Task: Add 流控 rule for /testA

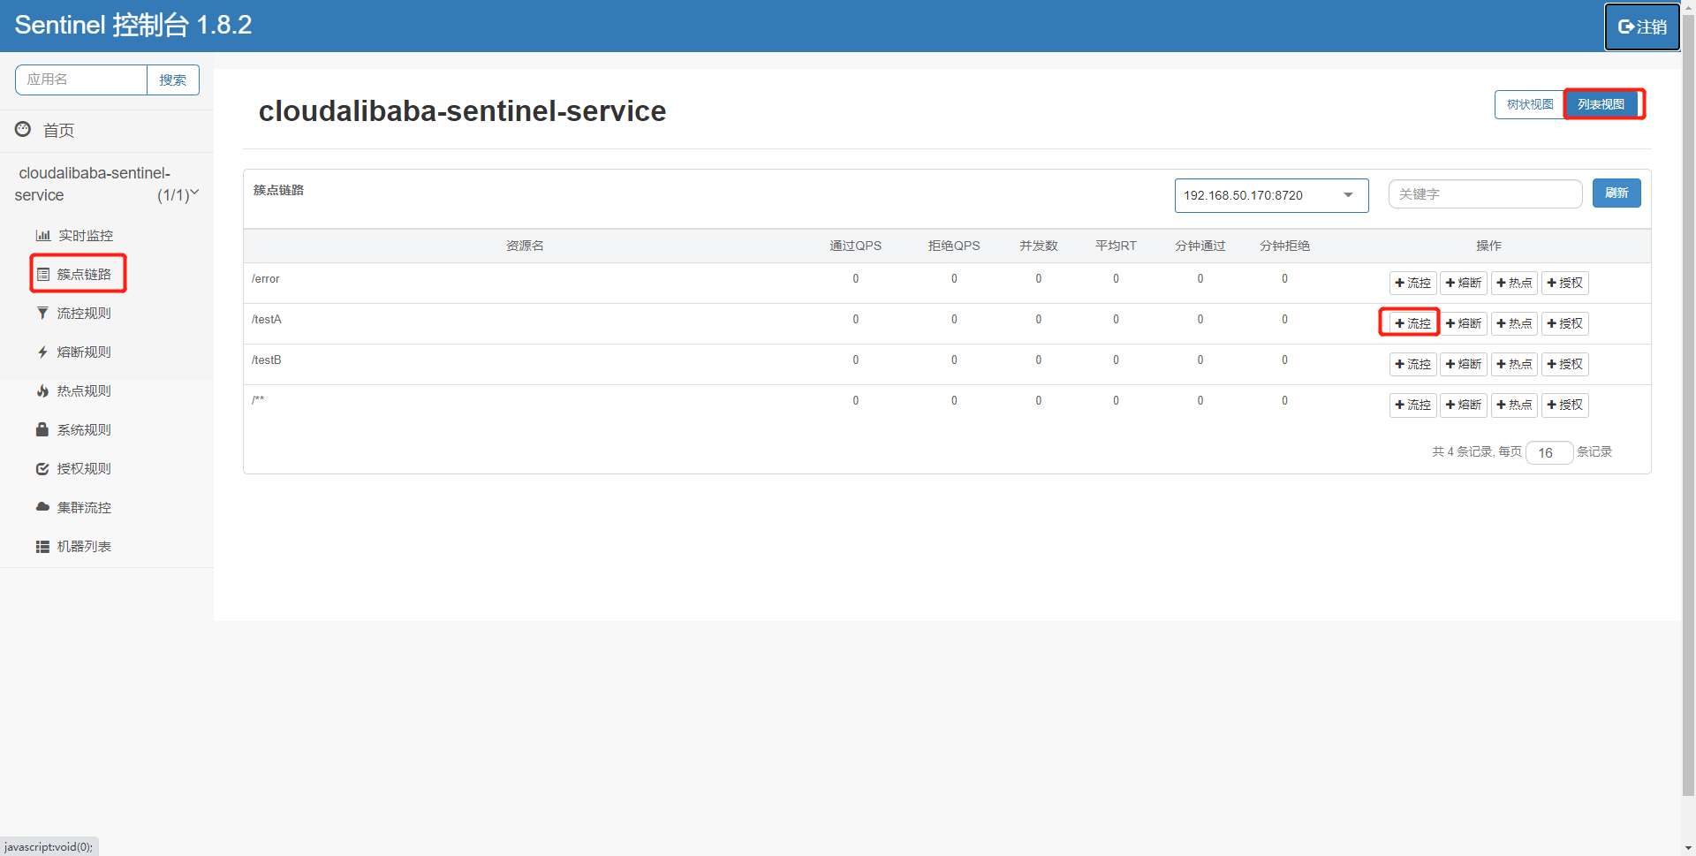Action: 1412,323
